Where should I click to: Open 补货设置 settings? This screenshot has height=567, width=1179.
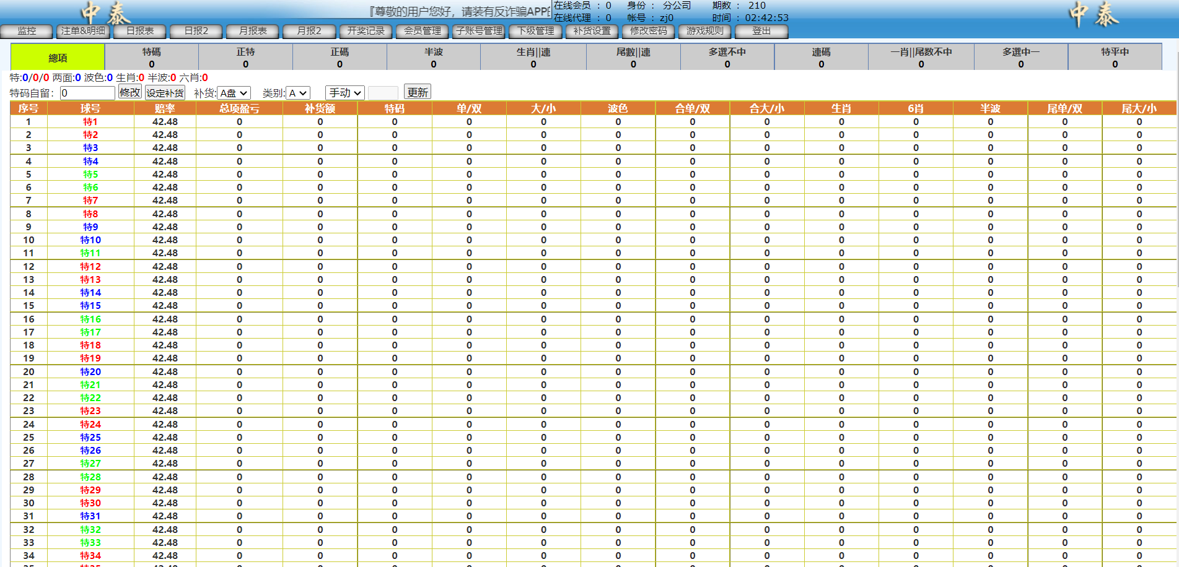point(592,31)
